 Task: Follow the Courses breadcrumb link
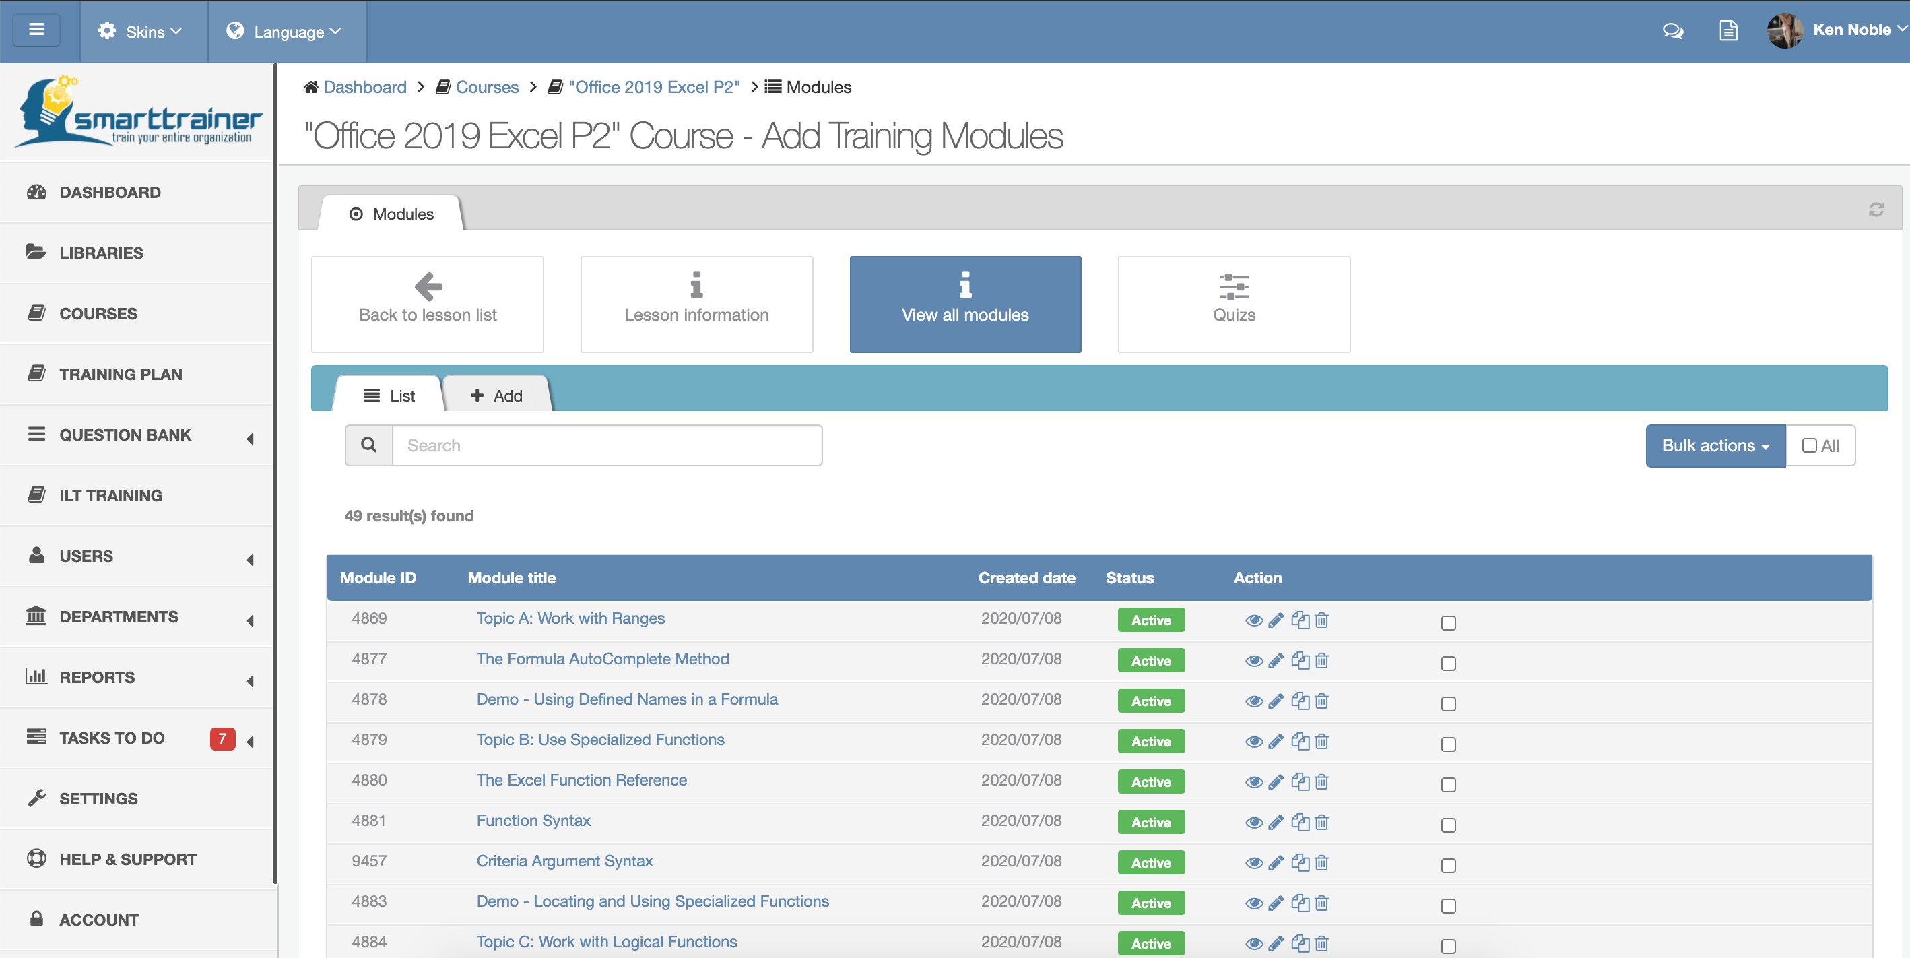click(487, 87)
